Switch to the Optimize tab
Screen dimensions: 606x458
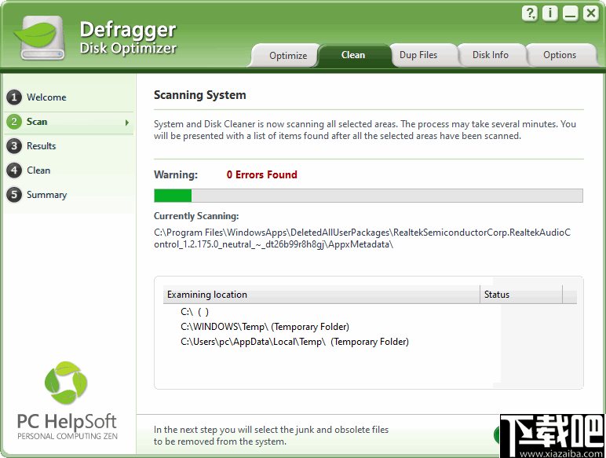tap(288, 55)
